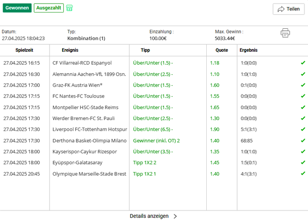The width and height of the screenshot is (308, 222).
Task: Select Alemannia Aachen-VfL 1899 Osn. event
Action: (89, 74)
